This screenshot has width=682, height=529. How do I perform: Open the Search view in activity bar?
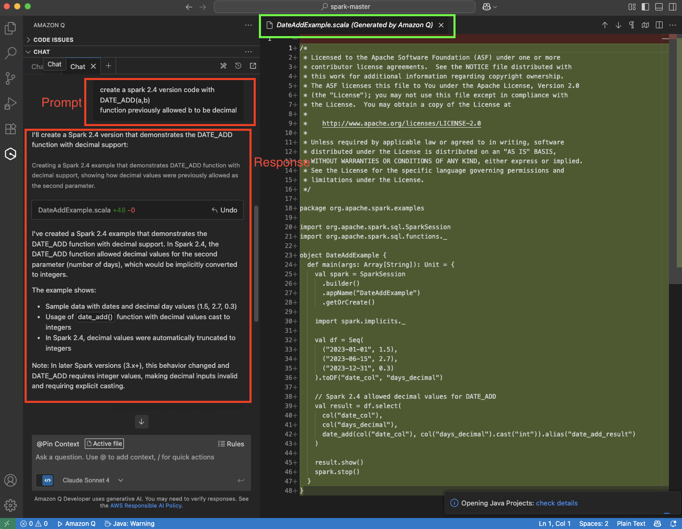tap(10, 53)
